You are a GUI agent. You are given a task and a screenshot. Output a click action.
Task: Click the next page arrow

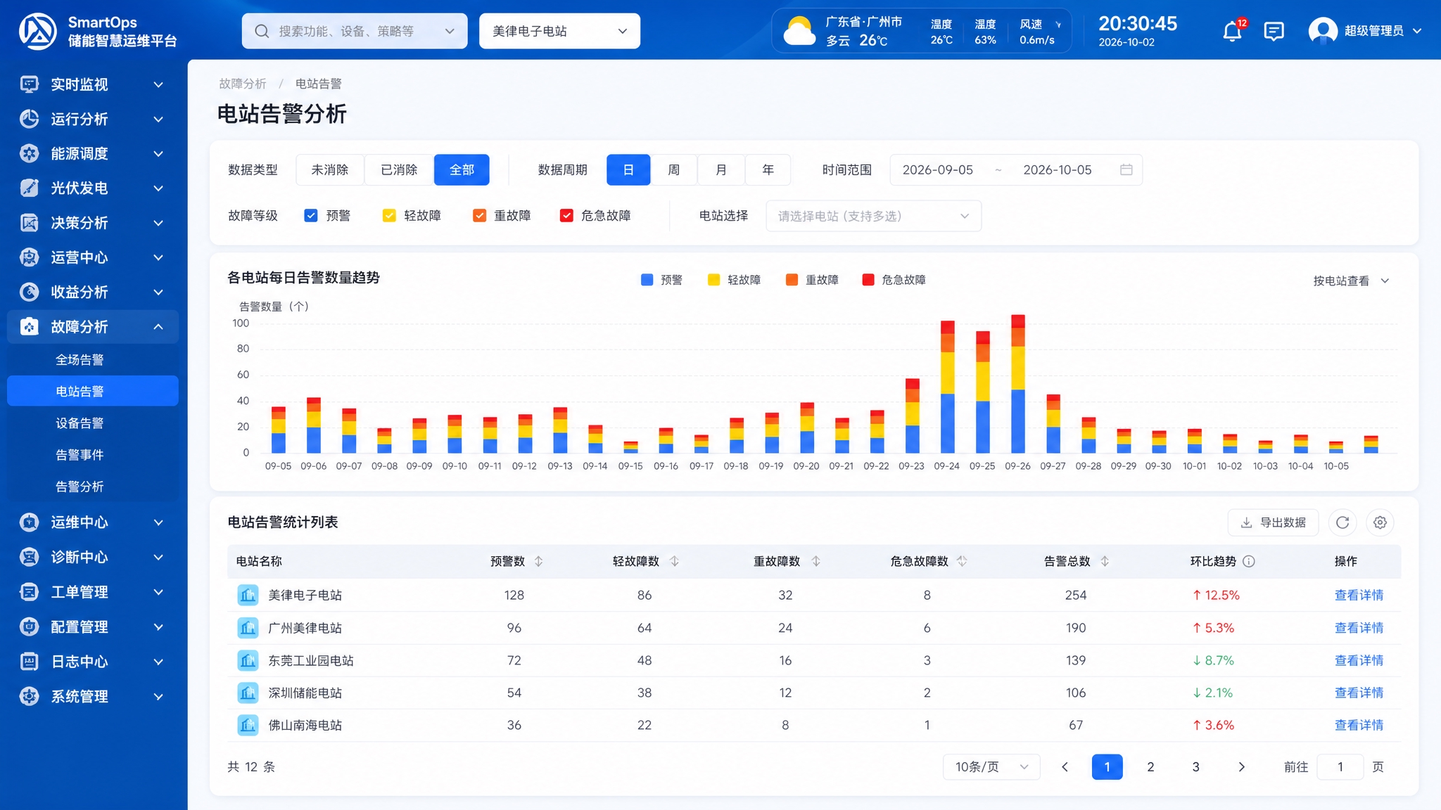pyautogui.click(x=1241, y=766)
